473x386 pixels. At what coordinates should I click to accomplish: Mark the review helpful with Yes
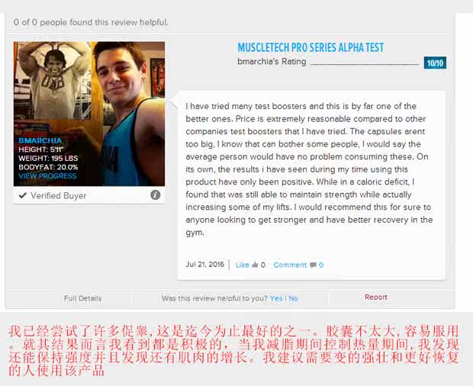[276, 298]
